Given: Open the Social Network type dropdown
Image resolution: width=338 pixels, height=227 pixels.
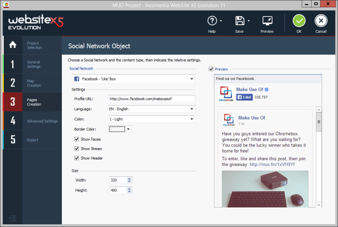Looking at the screenshot, I should pos(134,79).
